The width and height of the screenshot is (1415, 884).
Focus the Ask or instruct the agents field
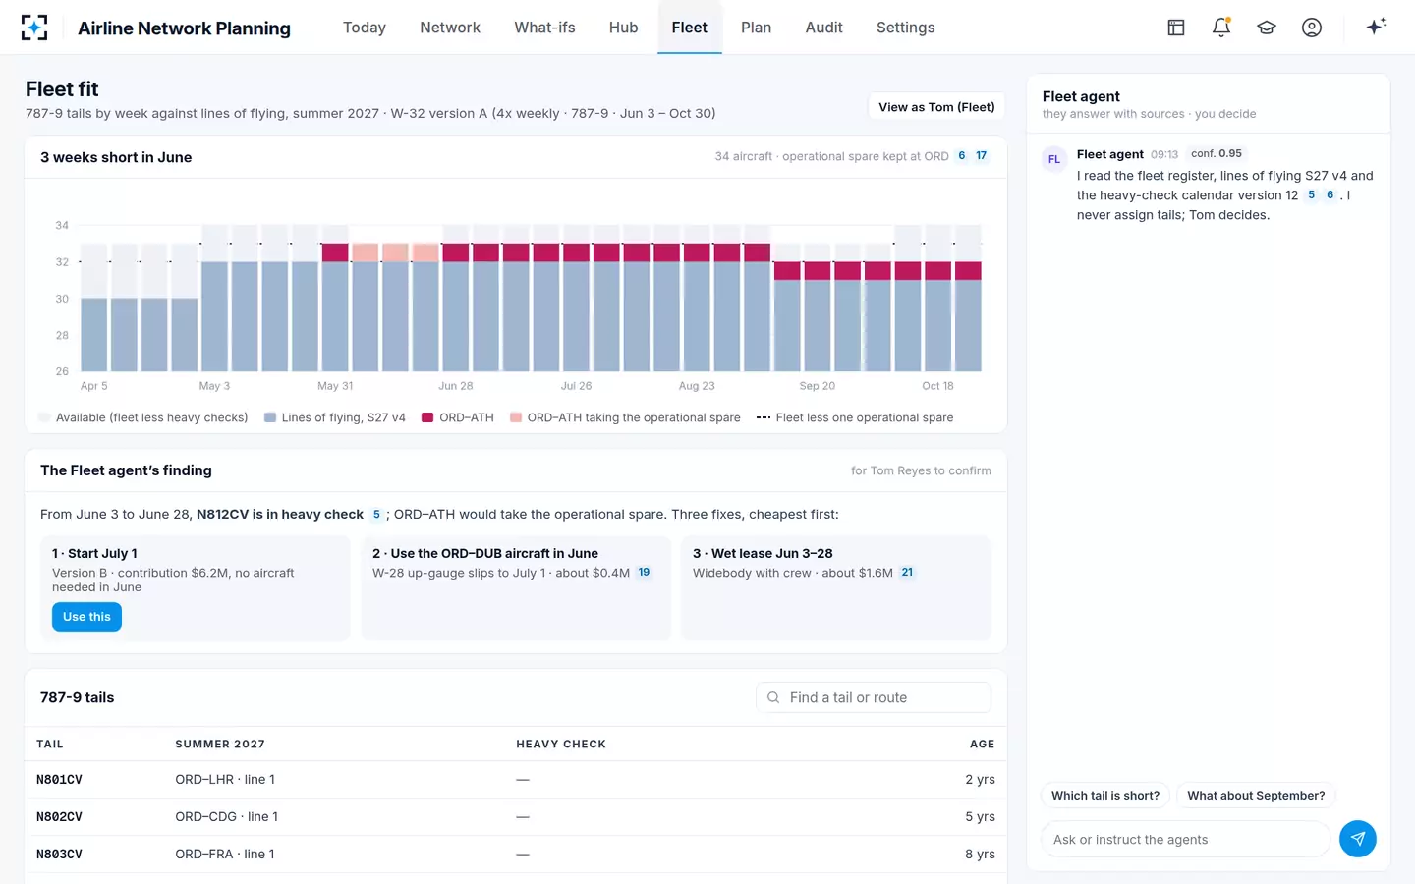[x=1186, y=840]
